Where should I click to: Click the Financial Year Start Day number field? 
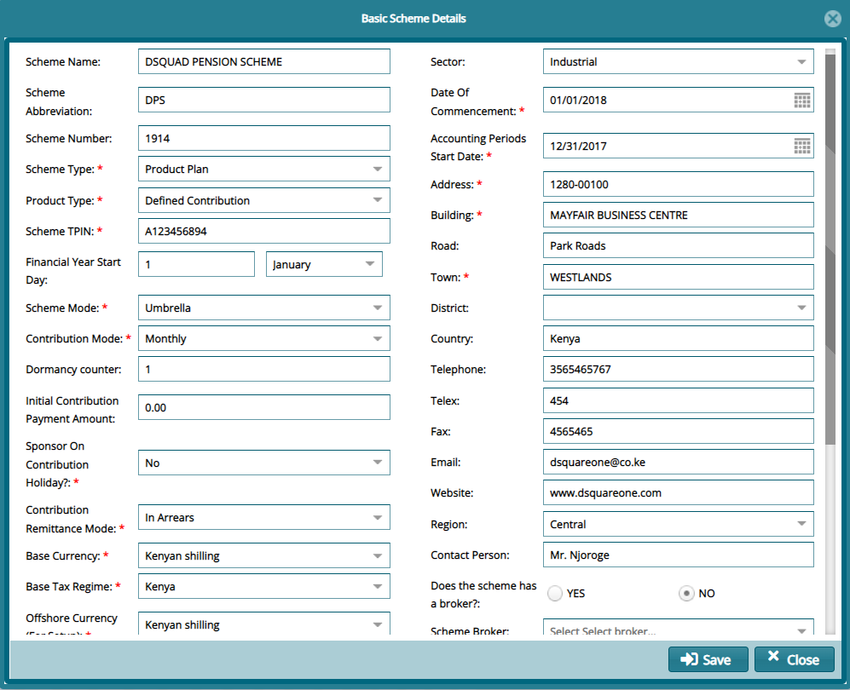tap(196, 264)
